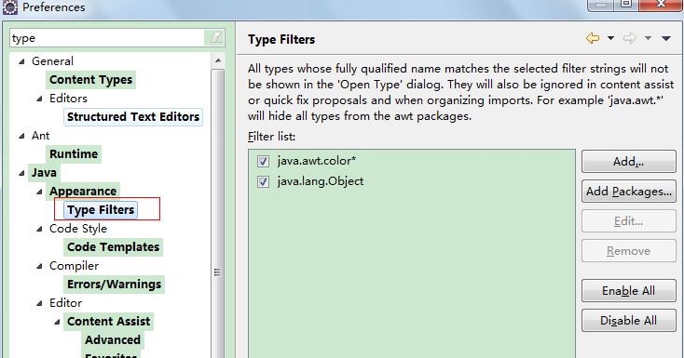Click the tree scrollbar up arrow
Image resolution: width=684 pixels, height=358 pixels.
pyautogui.click(x=218, y=60)
